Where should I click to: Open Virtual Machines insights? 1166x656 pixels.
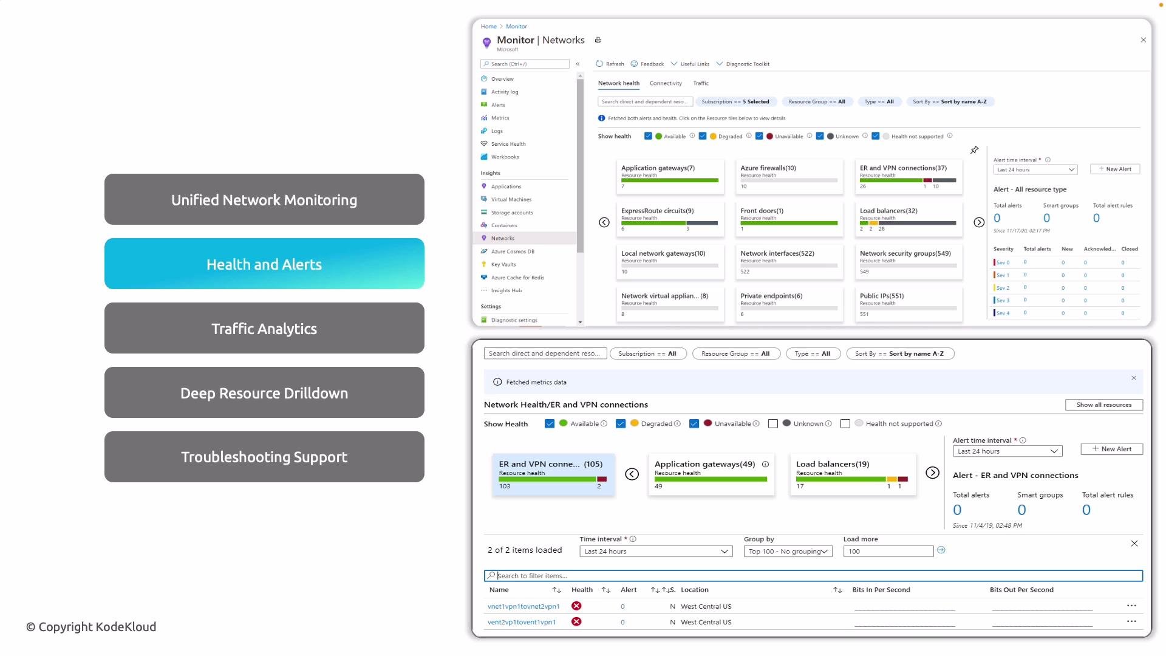[x=511, y=199]
